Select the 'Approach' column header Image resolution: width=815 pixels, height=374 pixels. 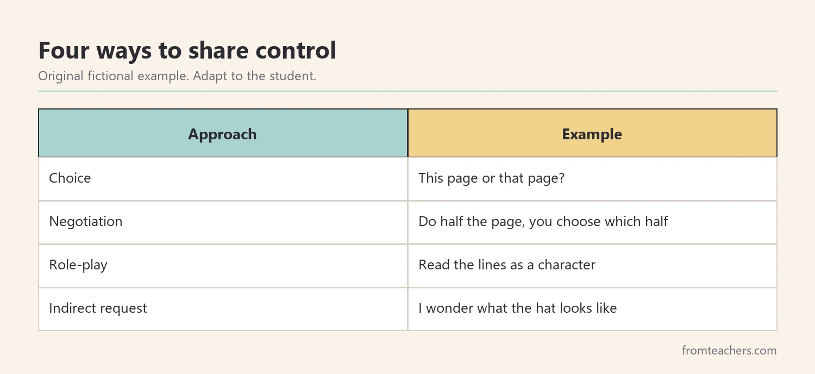[223, 133]
